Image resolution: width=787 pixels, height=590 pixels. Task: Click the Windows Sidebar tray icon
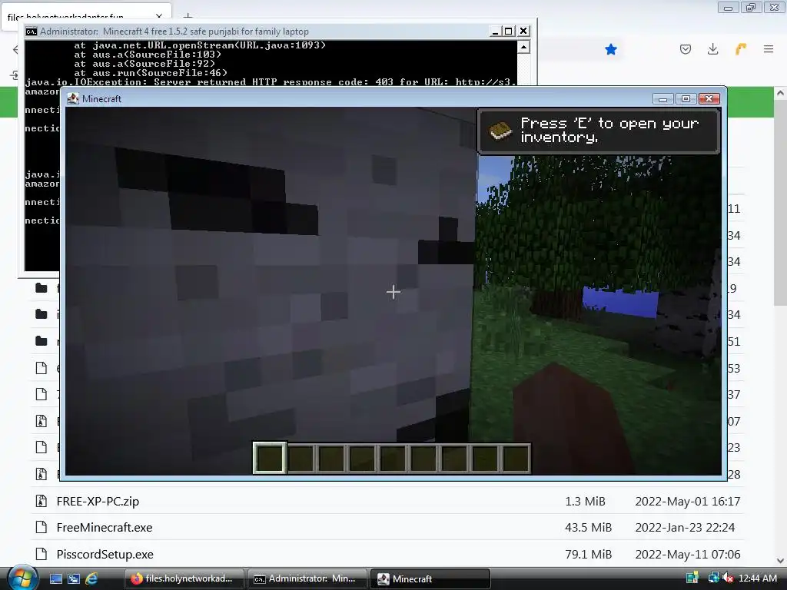(692, 578)
